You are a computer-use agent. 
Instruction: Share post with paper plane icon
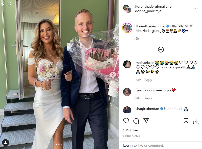coord(146,121)
